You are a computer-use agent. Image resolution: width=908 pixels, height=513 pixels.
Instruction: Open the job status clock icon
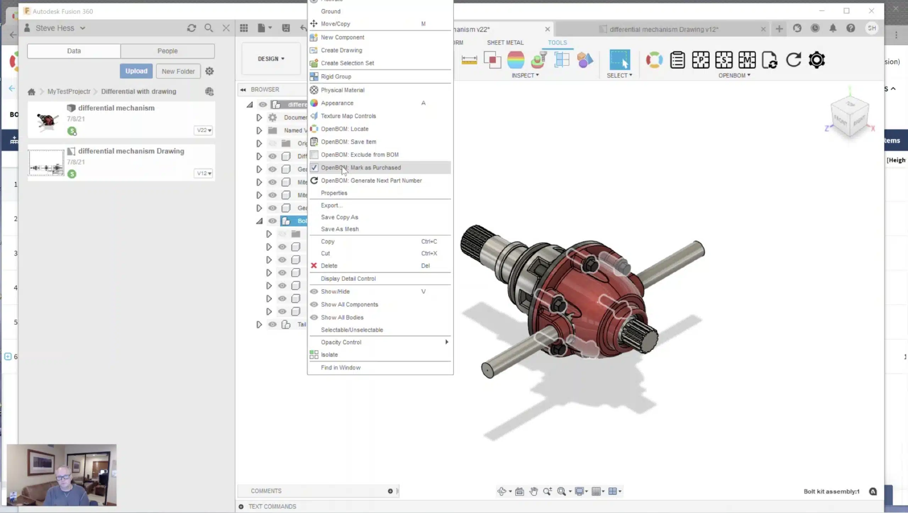coord(815,28)
